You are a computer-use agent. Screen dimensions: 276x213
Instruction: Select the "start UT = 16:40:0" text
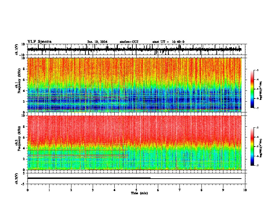pyautogui.click(x=168, y=42)
